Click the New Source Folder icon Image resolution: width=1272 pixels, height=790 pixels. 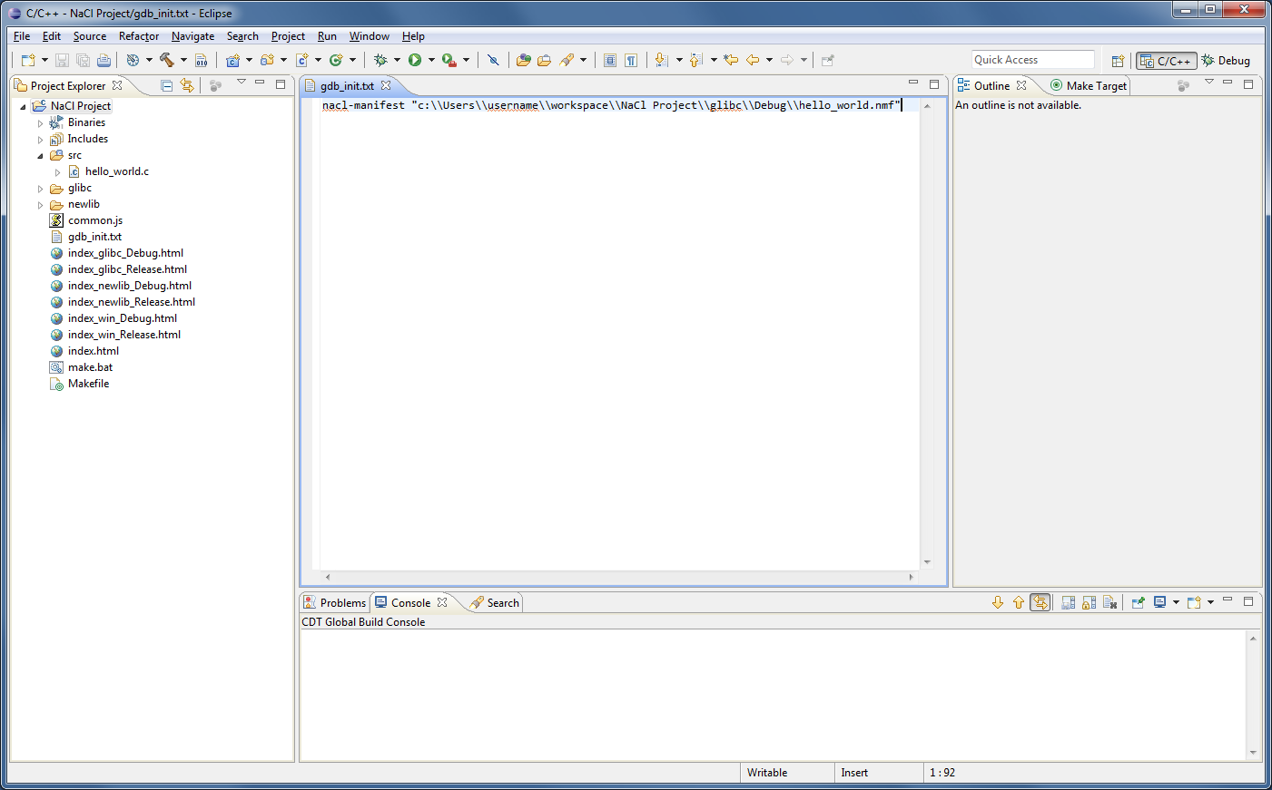pyautogui.click(x=267, y=61)
